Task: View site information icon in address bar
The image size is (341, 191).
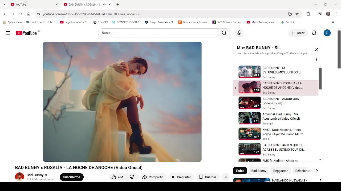Action: [38, 14]
